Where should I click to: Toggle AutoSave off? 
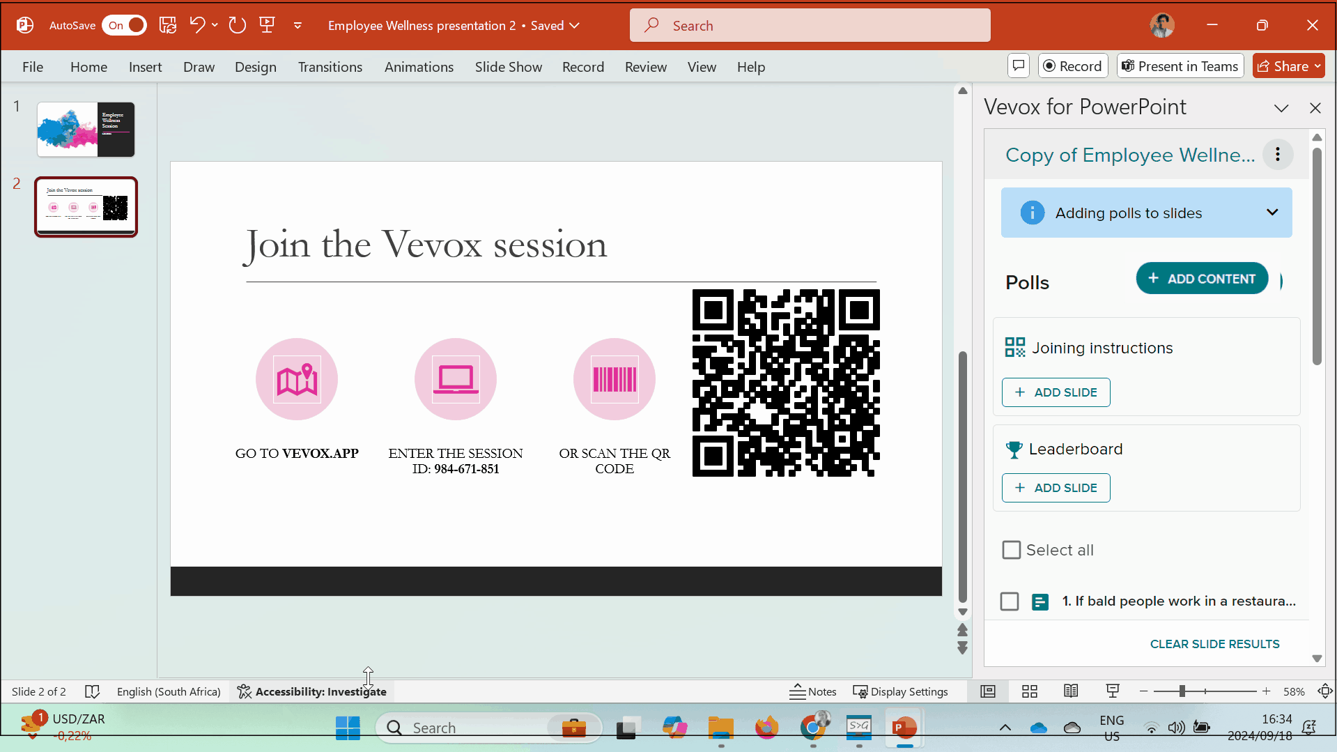tap(124, 25)
